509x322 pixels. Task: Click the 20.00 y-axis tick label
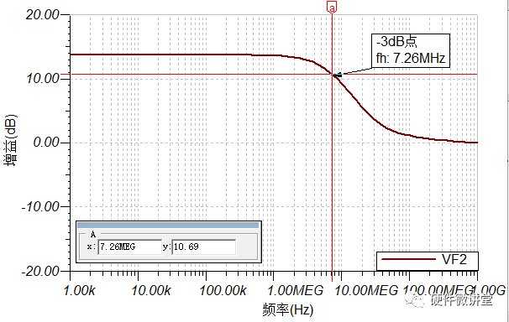43,15
